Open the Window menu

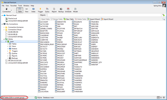coord(26,6)
